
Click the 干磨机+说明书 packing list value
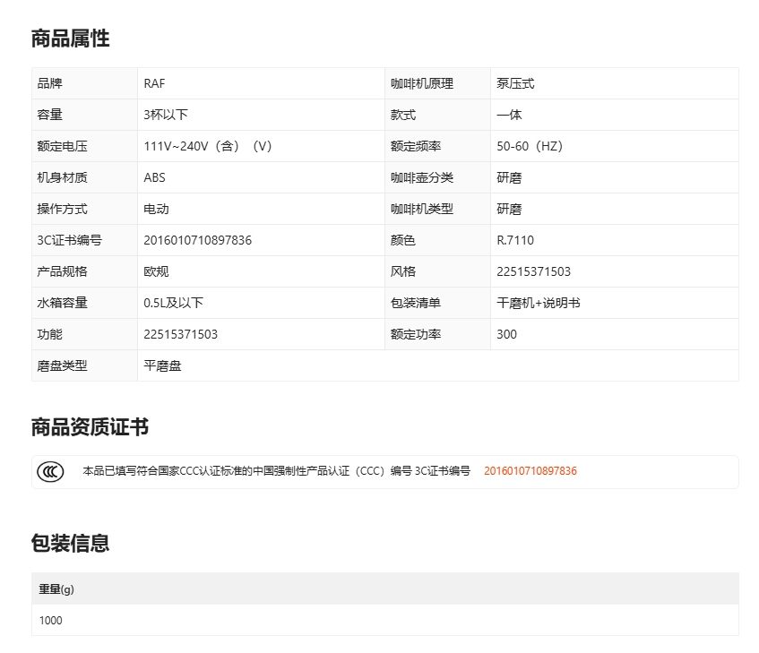click(538, 303)
